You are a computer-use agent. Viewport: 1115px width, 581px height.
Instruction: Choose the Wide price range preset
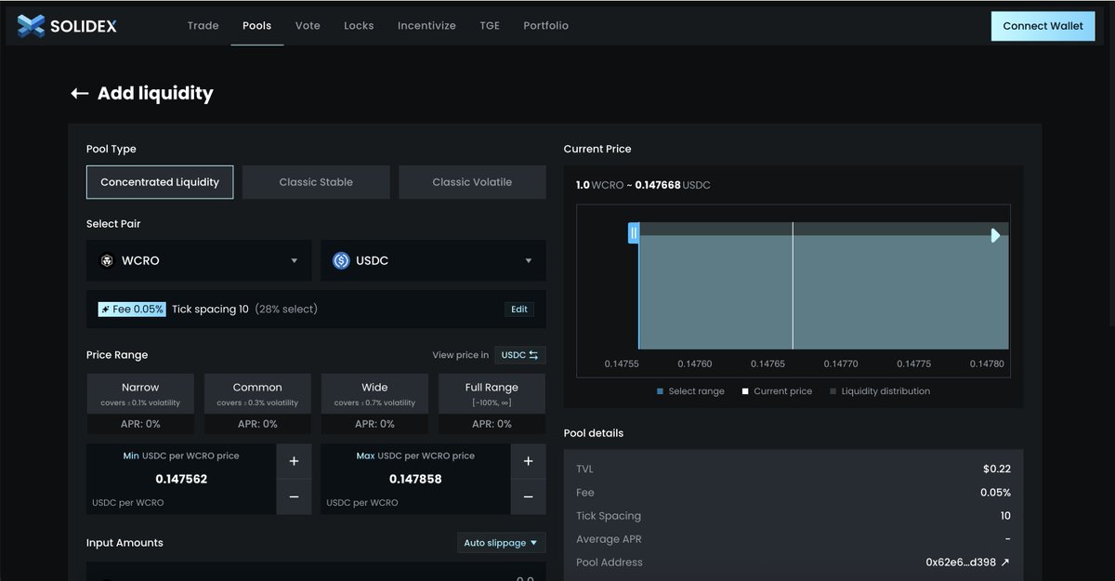(374, 403)
